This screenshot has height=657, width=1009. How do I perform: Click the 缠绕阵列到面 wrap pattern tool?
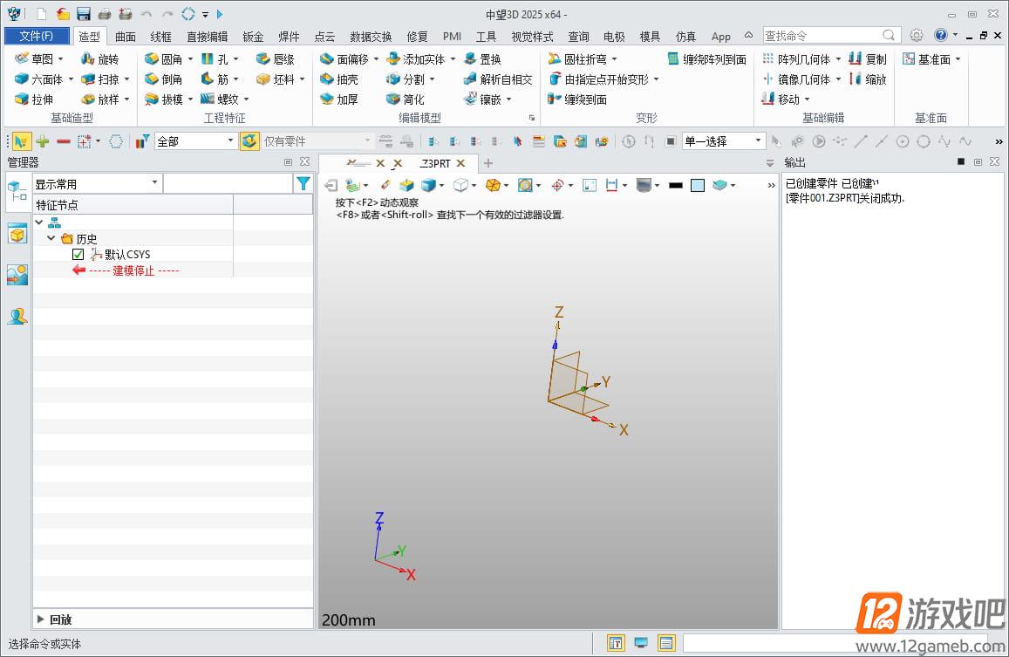(x=707, y=59)
